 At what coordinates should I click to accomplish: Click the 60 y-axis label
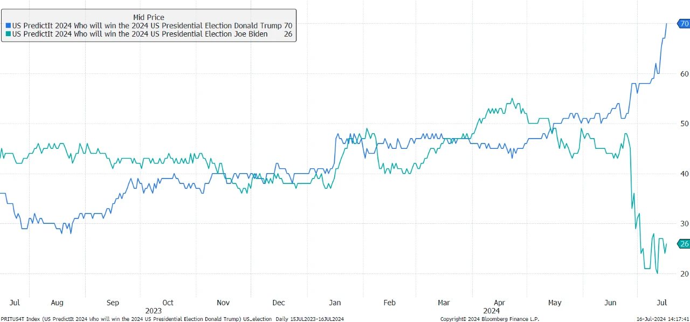[684, 74]
